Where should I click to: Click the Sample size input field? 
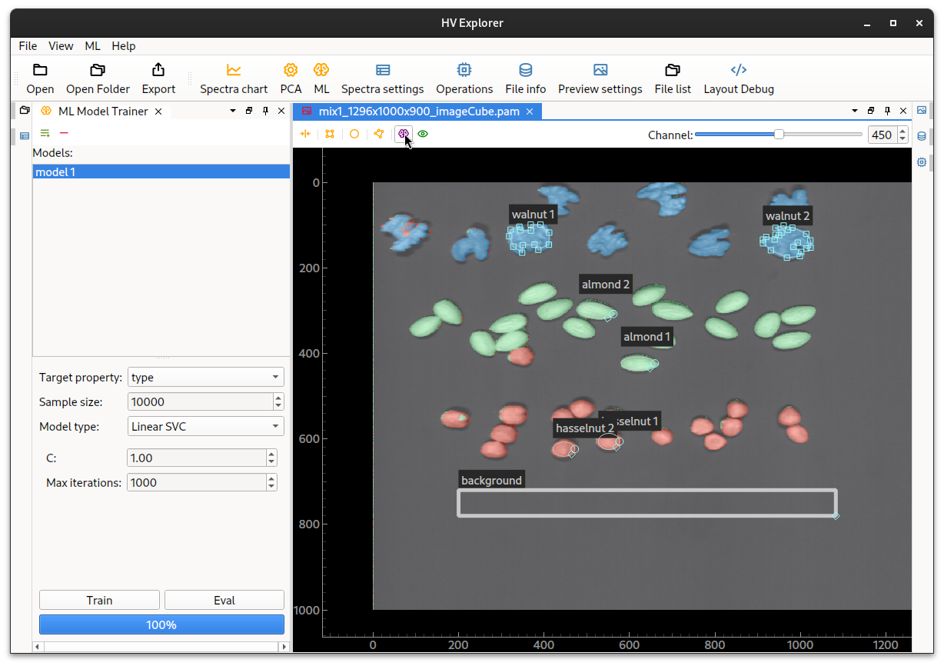pyautogui.click(x=201, y=402)
